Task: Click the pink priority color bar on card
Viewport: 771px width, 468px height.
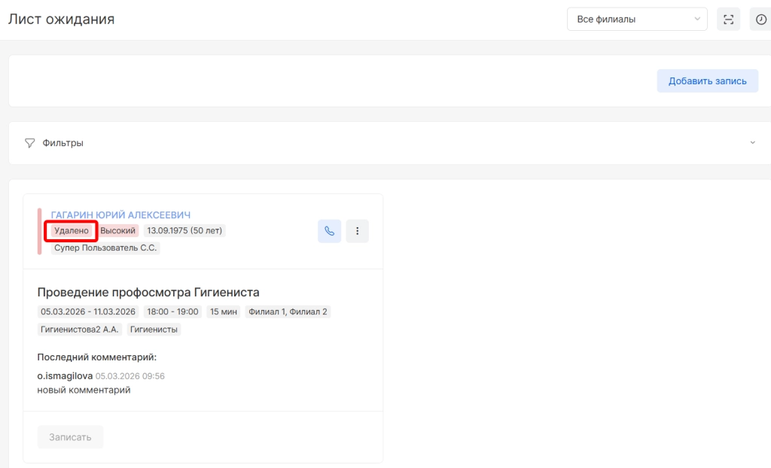Action: pos(40,231)
